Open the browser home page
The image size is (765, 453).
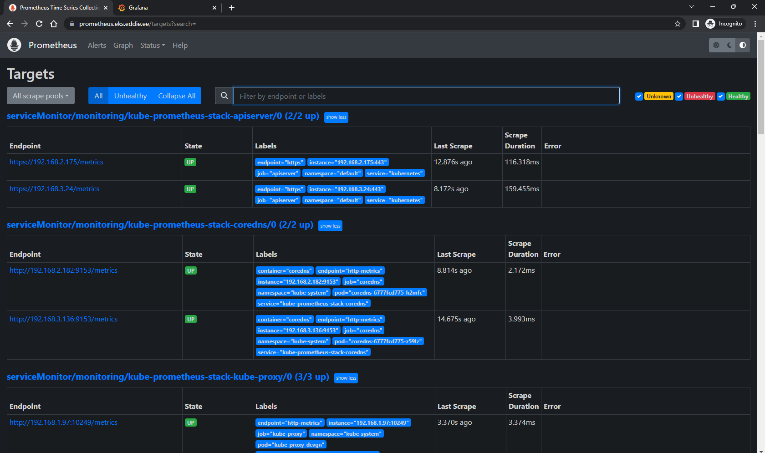pyautogui.click(x=54, y=24)
